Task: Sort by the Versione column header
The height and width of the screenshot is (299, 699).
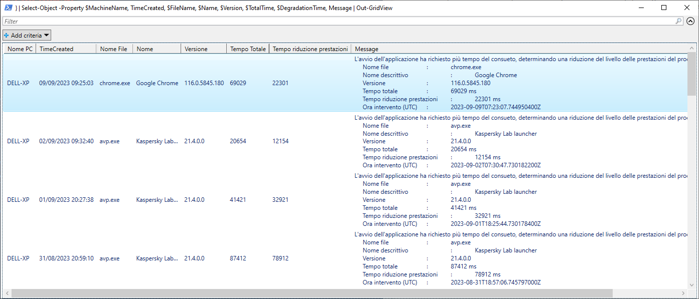Action: (x=204, y=49)
